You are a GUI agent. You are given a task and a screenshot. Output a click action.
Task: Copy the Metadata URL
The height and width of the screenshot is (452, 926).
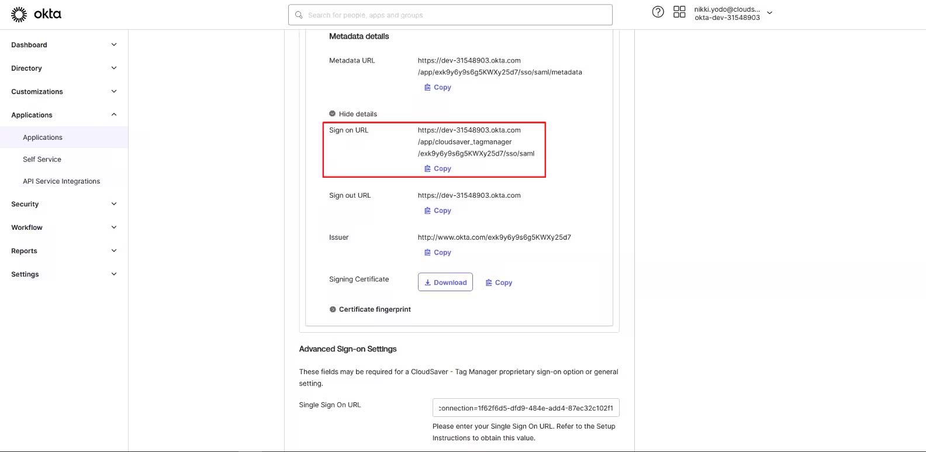tap(437, 87)
